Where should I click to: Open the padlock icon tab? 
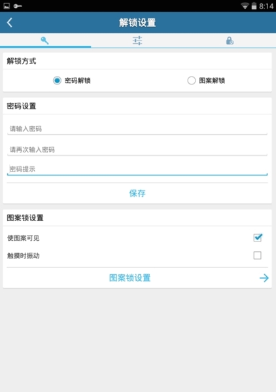230,41
